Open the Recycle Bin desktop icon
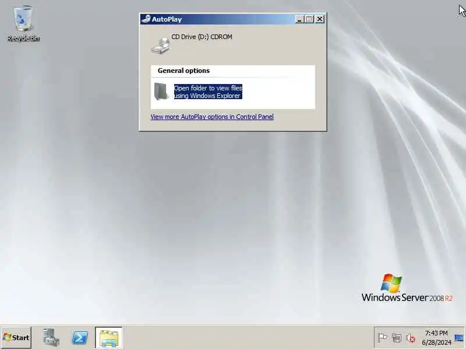 [x=23, y=23]
